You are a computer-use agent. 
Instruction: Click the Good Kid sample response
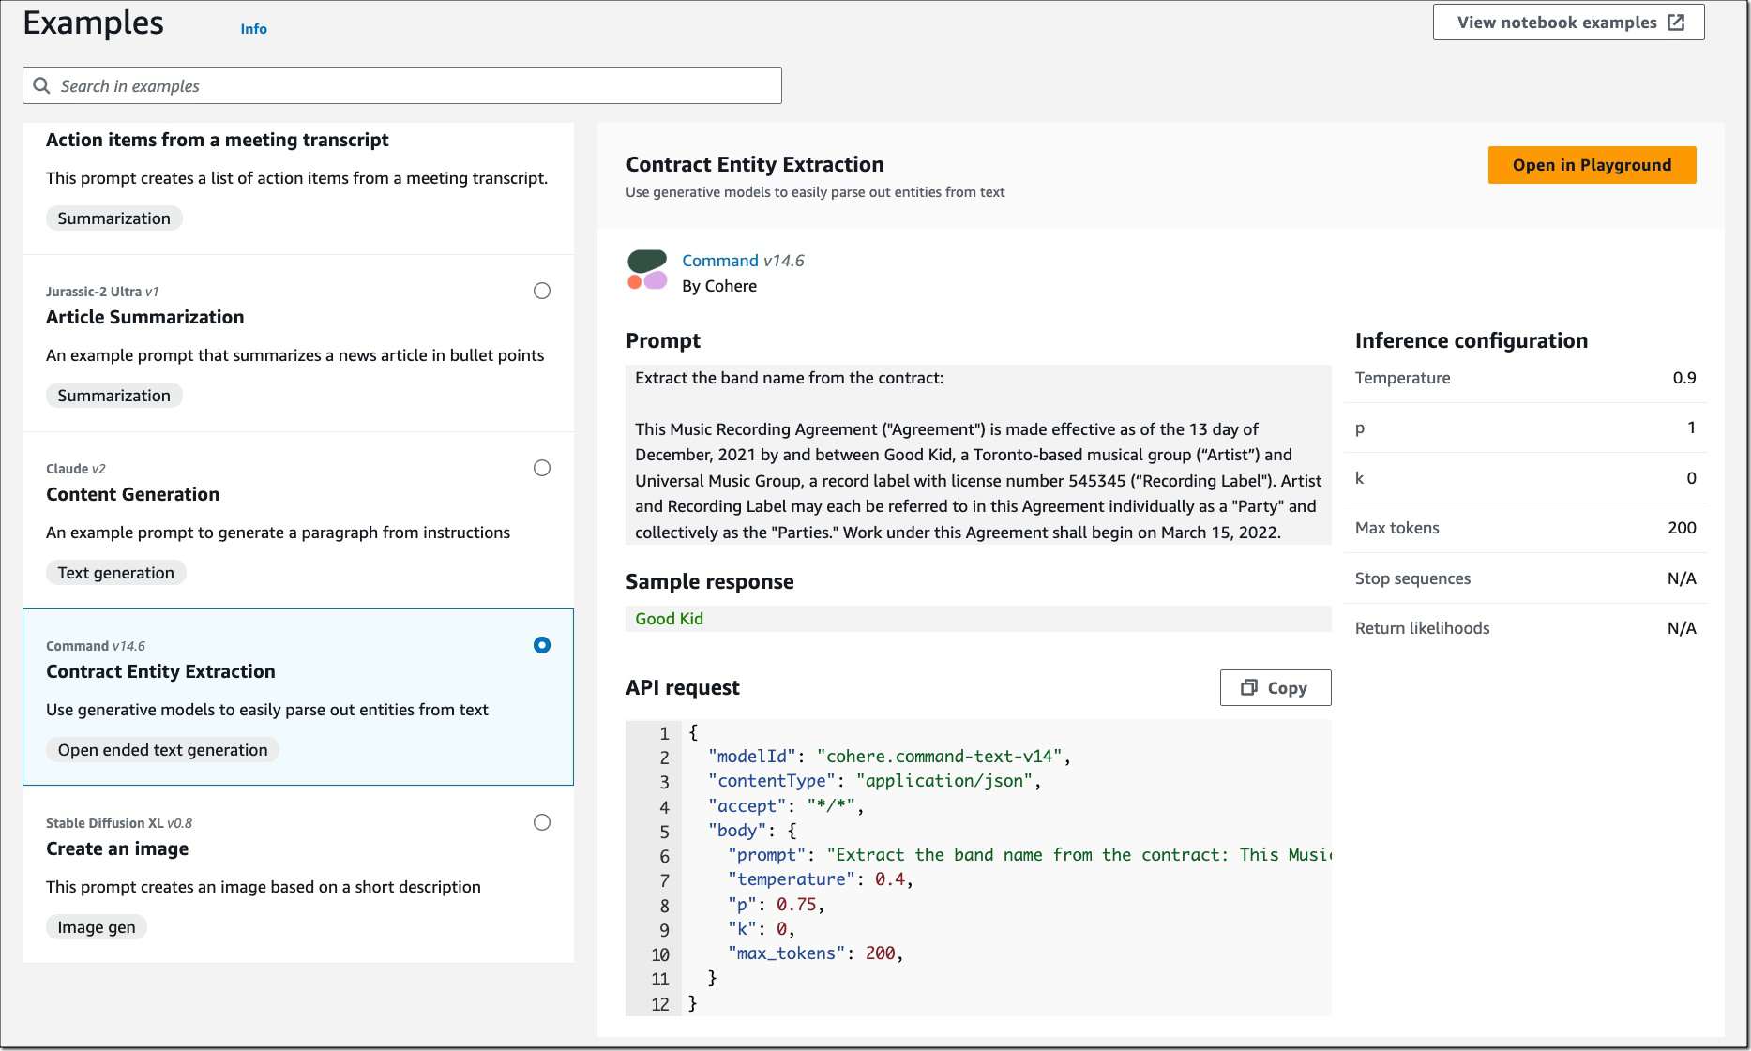[x=669, y=619]
